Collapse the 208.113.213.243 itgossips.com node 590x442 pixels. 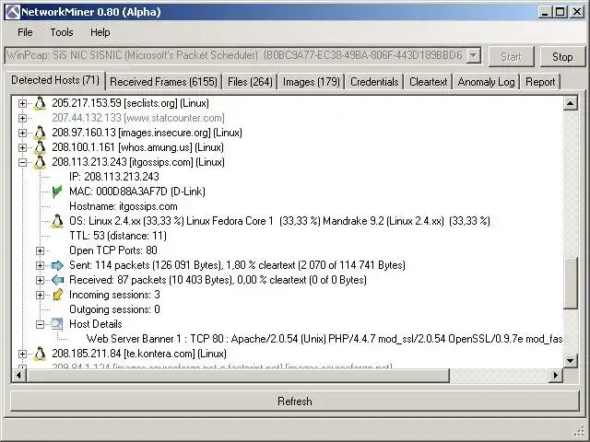click(x=22, y=162)
